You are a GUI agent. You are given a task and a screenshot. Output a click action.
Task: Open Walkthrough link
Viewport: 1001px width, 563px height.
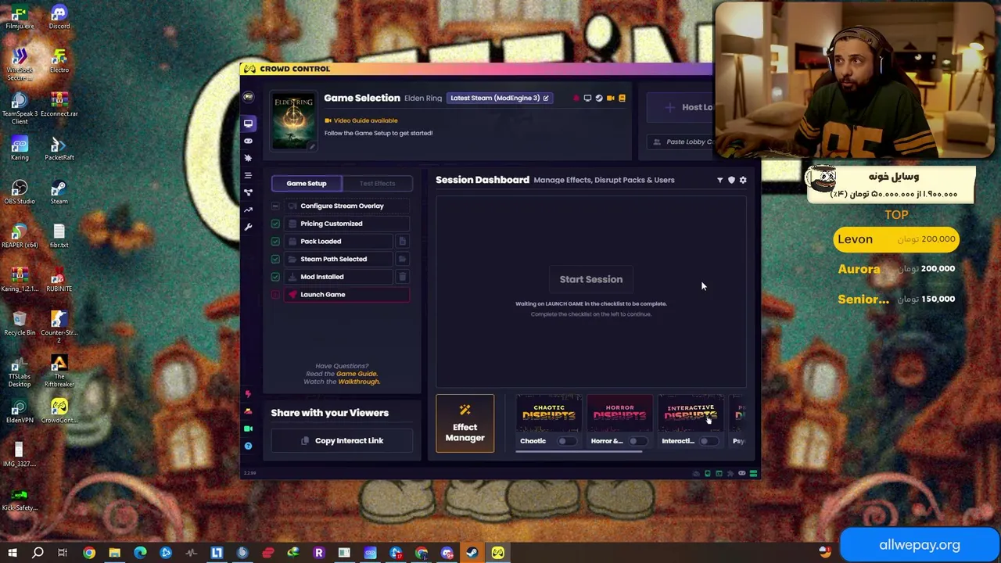point(358,382)
